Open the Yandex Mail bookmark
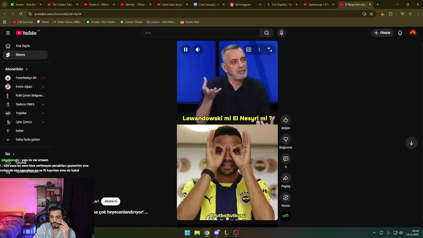The height and width of the screenshot is (238, 423). click(190, 22)
